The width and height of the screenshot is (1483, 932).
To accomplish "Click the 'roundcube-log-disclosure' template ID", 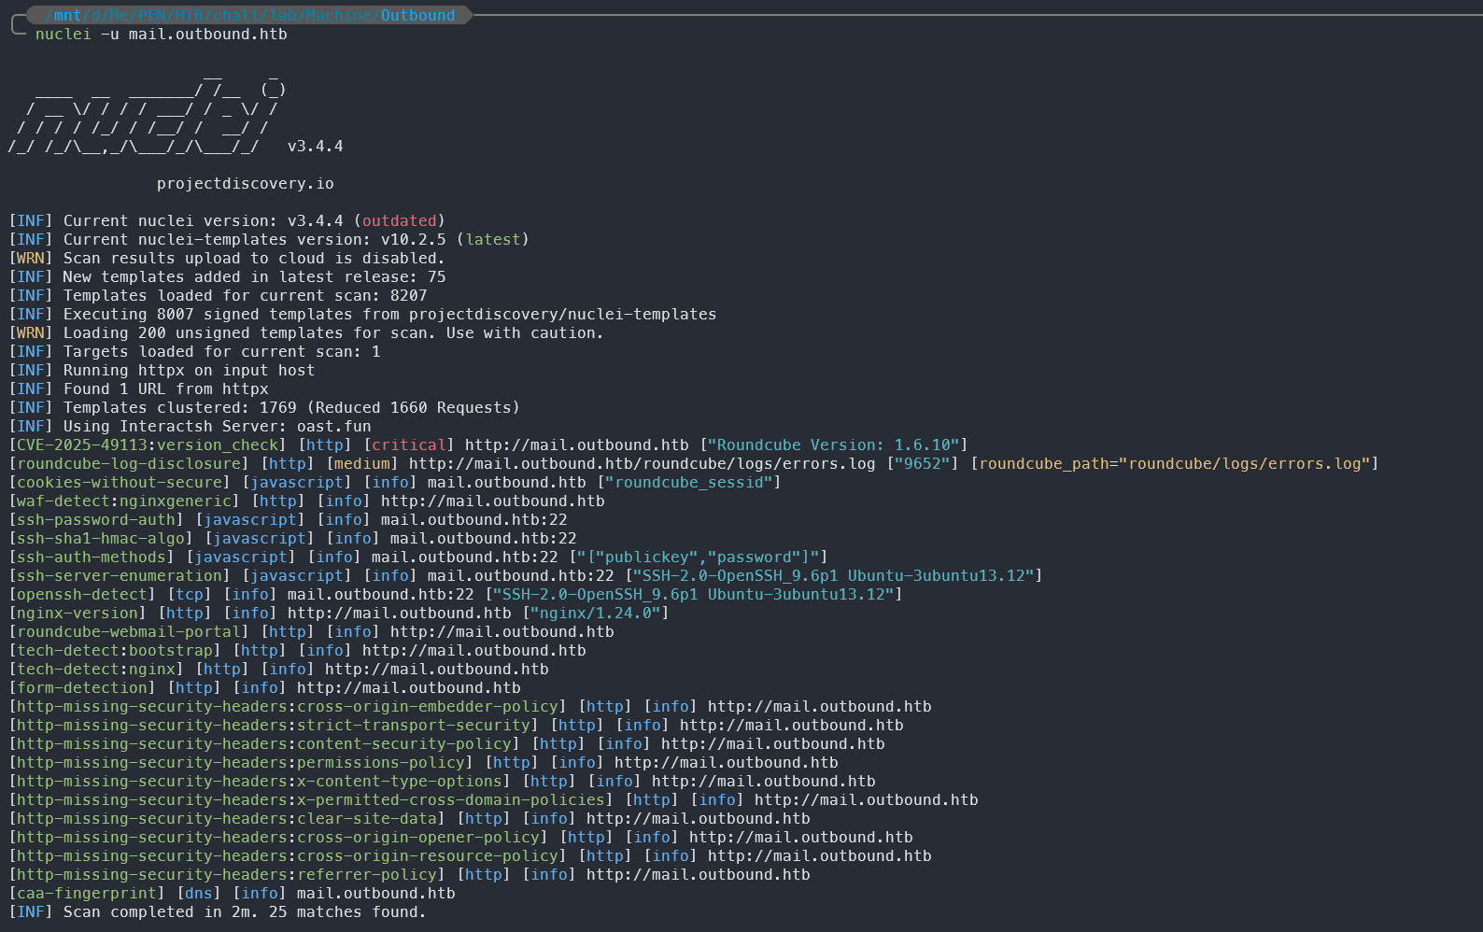I will click(x=129, y=464).
